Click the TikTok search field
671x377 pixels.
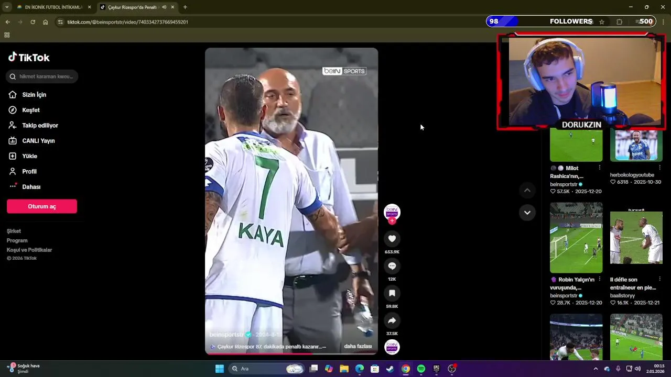(x=42, y=76)
